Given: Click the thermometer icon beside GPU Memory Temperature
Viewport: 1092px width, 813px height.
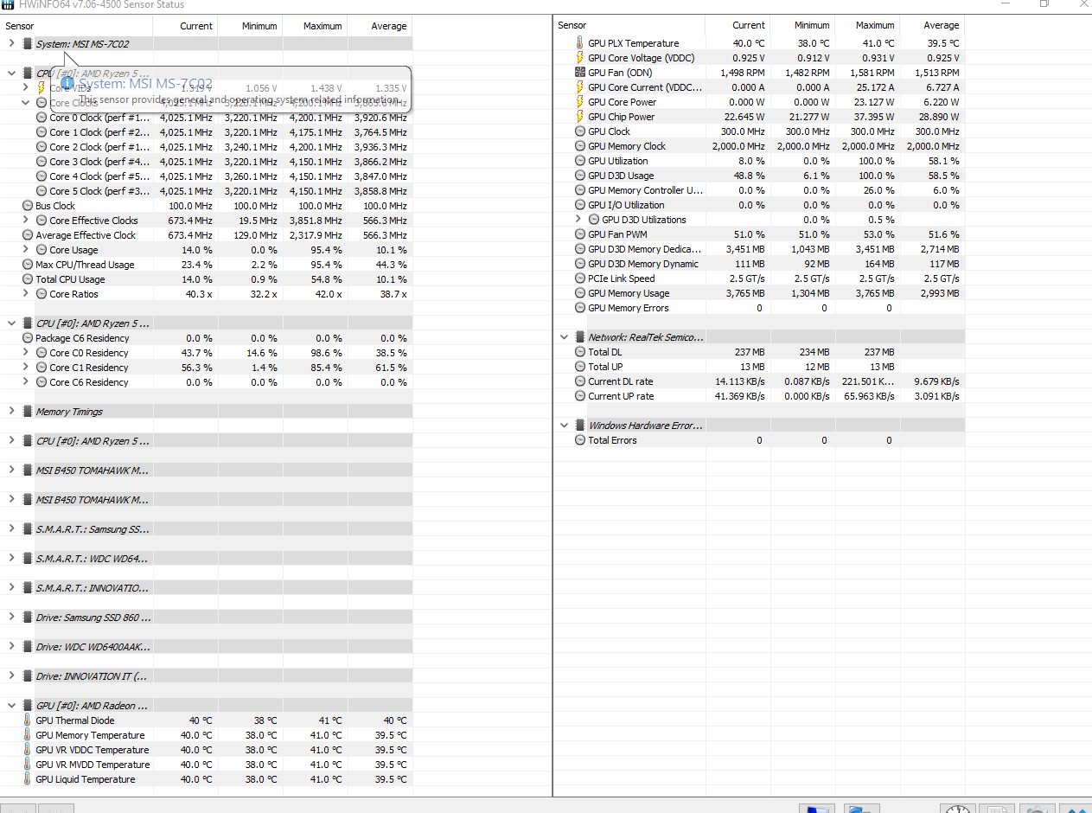Looking at the screenshot, I should pyautogui.click(x=28, y=735).
